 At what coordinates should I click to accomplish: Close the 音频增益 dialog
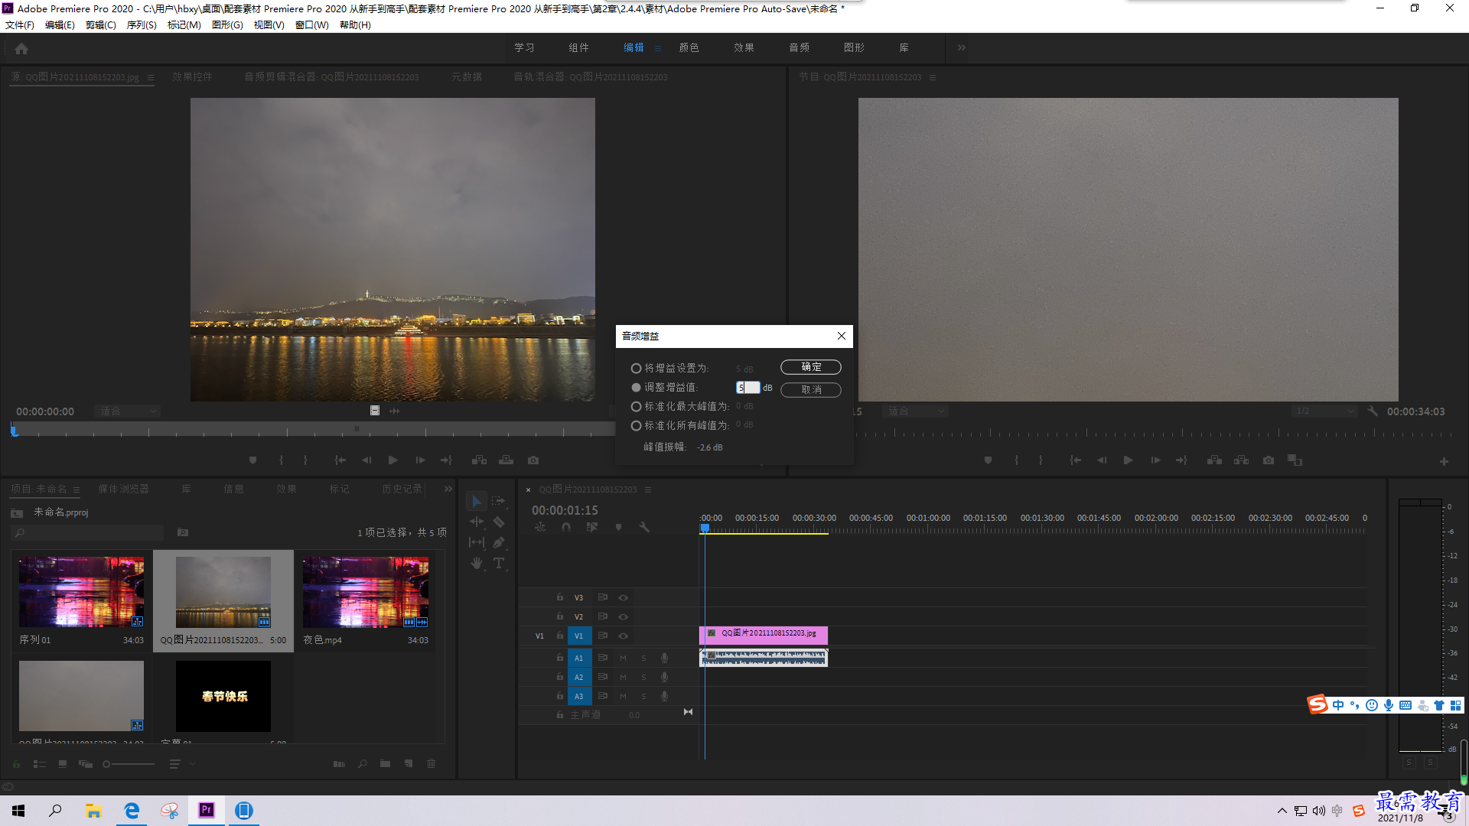(842, 336)
